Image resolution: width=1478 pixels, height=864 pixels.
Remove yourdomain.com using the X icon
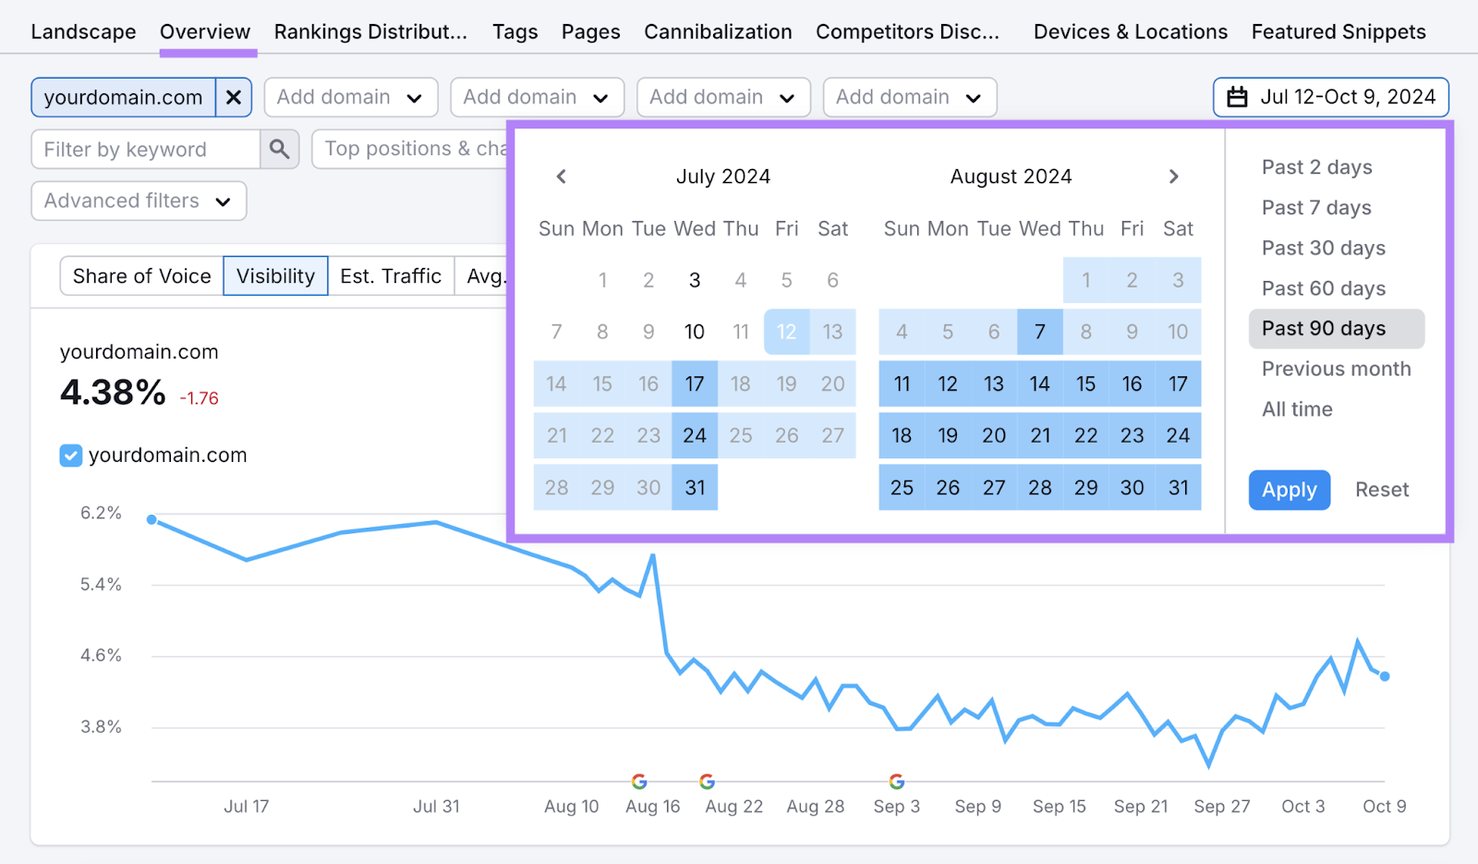pos(235,97)
